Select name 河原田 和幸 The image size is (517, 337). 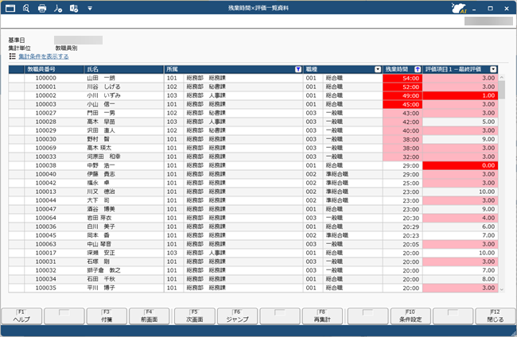[x=103, y=157]
